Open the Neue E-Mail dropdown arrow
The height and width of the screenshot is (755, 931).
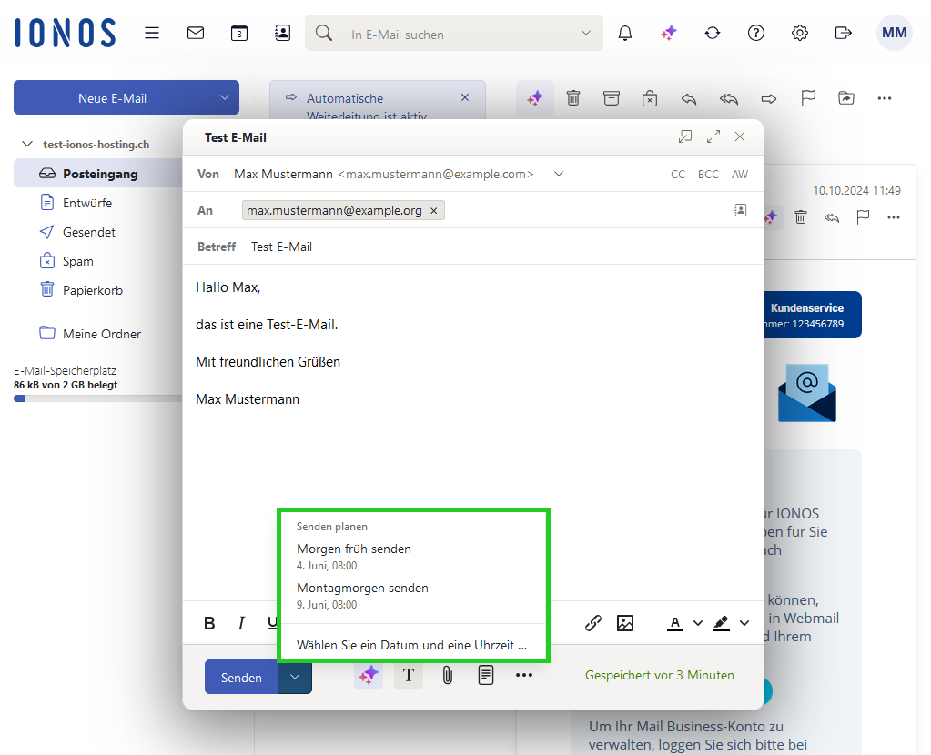pyautogui.click(x=225, y=97)
